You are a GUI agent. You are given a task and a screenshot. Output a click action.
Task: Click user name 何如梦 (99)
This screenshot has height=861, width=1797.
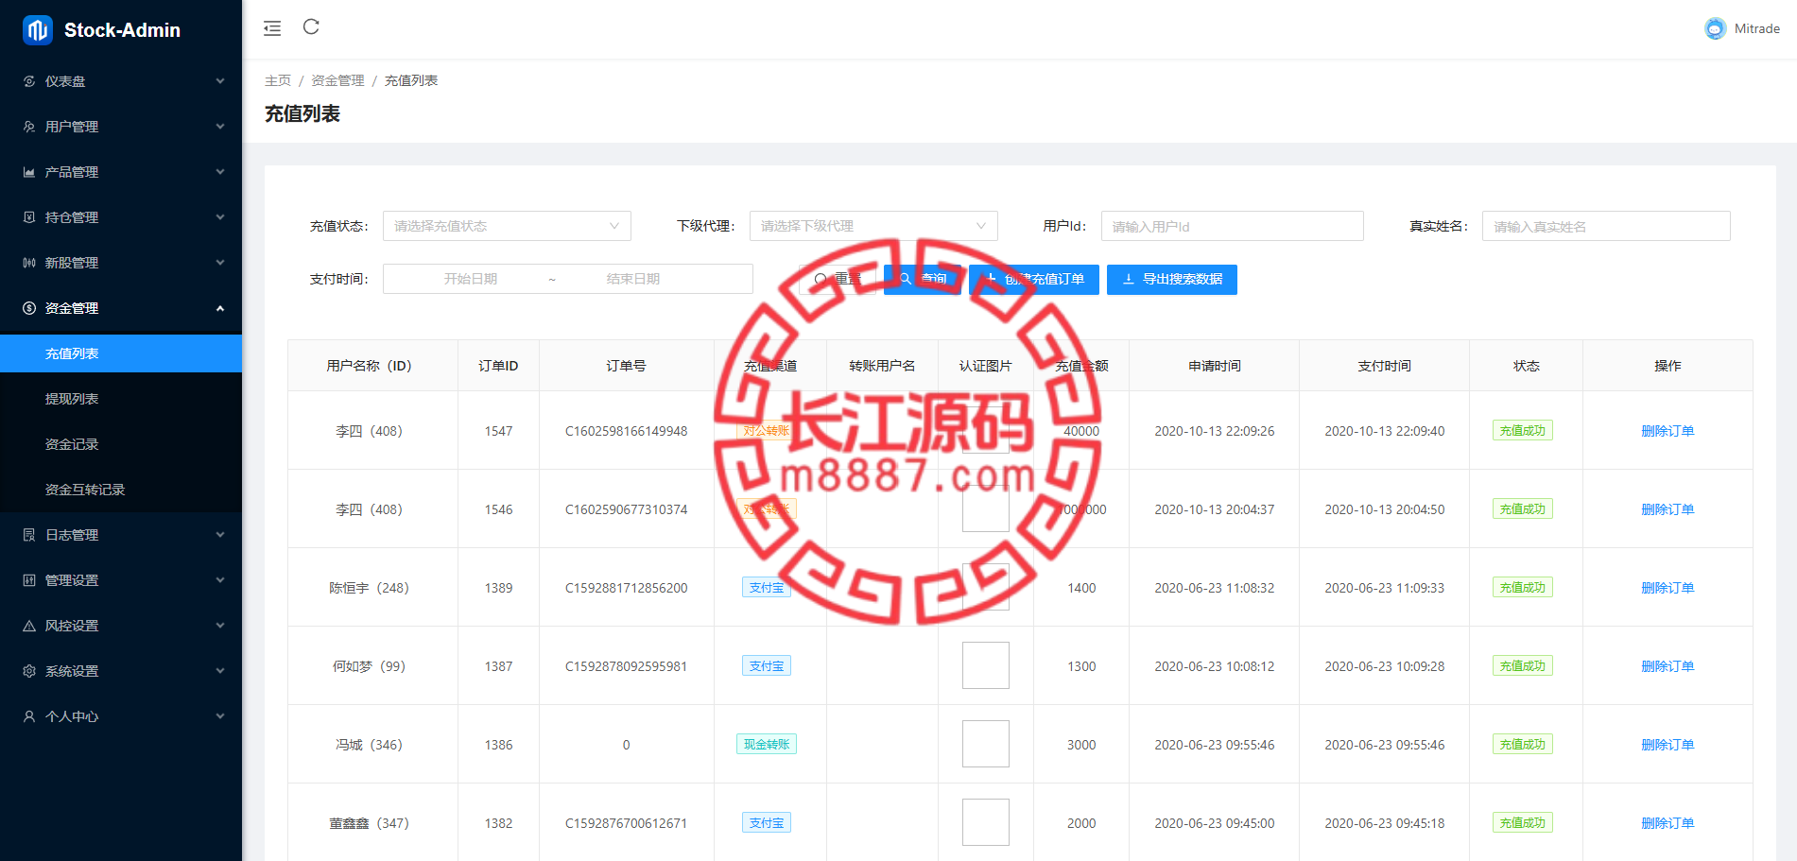369,666
